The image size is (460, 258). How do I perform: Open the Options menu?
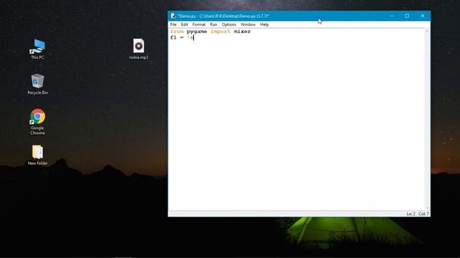pos(229,24)
